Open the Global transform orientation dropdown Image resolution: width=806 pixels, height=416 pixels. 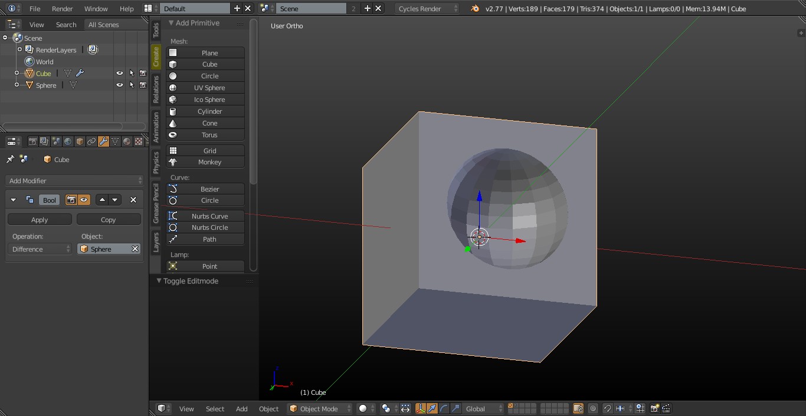(485, 408)
